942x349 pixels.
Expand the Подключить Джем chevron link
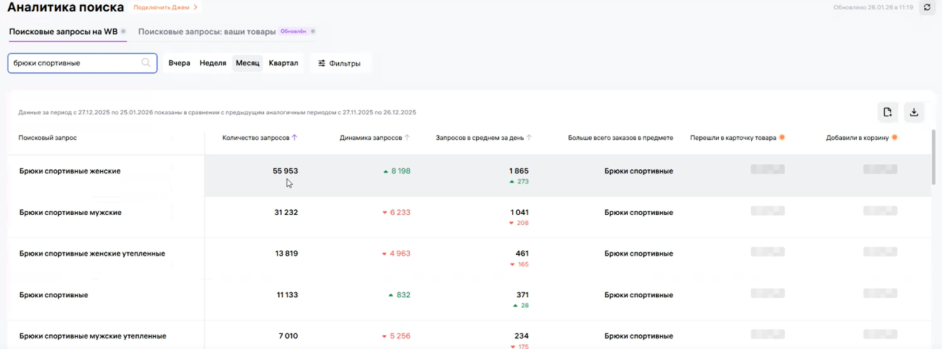pyautogui.click(x=195, y=8)
